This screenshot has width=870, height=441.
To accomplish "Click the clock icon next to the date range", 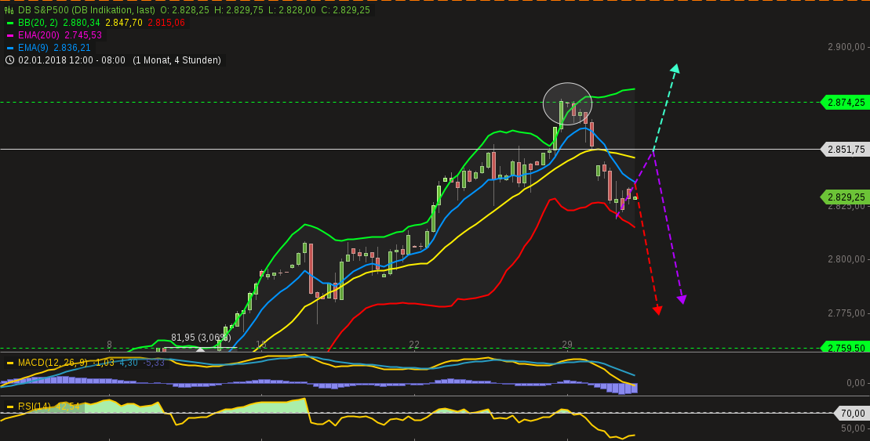I will click(9, 60).
